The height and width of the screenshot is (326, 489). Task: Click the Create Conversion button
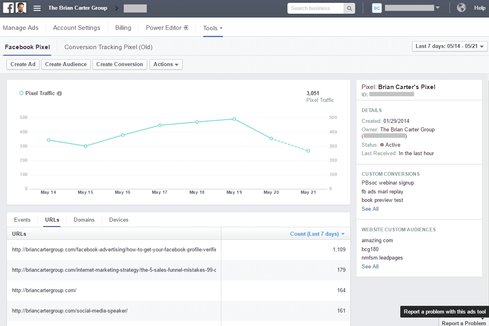pos(119,64)
